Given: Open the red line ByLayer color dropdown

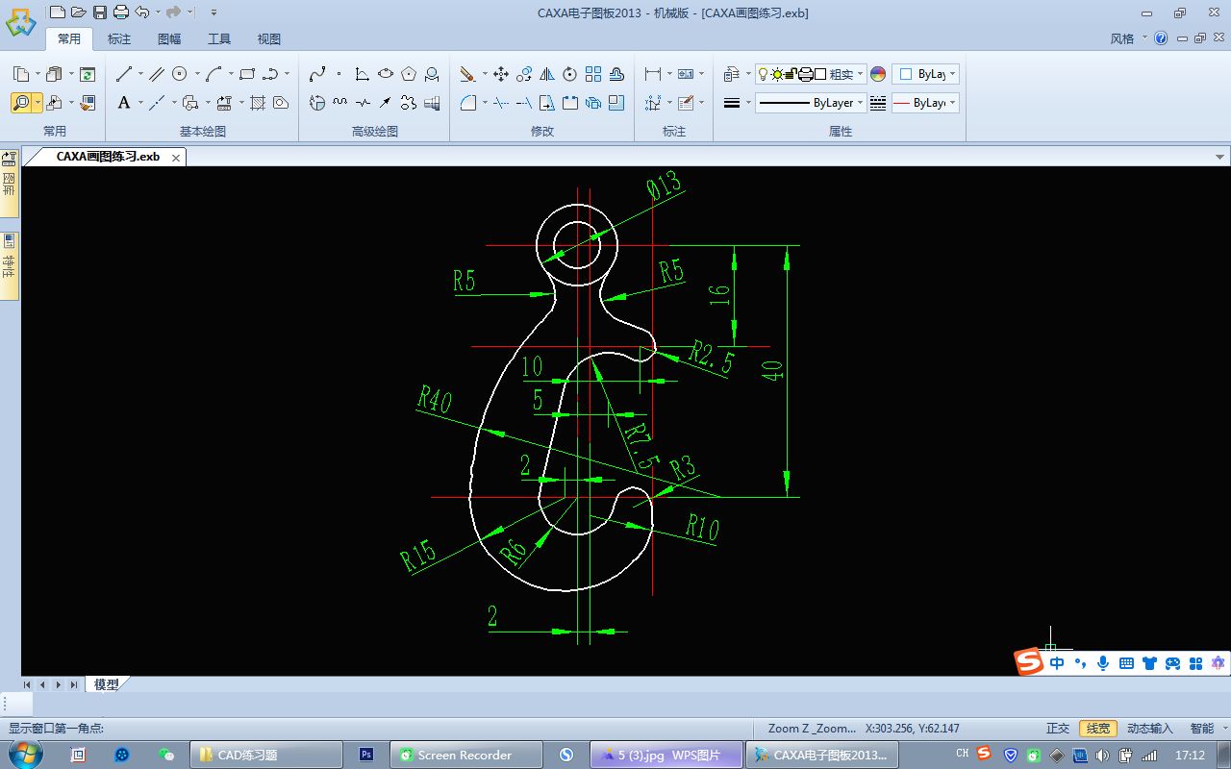Looking at the screenshot, I should 925,103.
